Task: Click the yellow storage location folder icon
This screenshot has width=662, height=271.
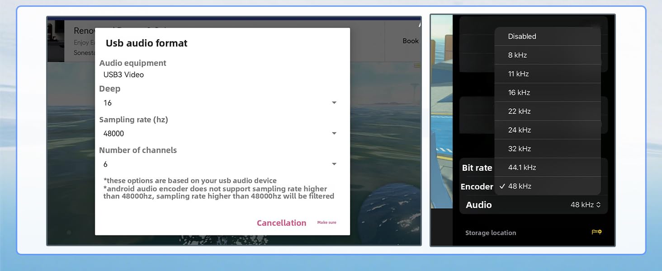Action: click(596, 232)
